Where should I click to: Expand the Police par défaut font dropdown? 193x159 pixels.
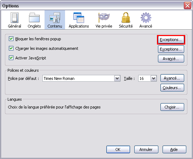pyautogui.click(x=117, y=78)
